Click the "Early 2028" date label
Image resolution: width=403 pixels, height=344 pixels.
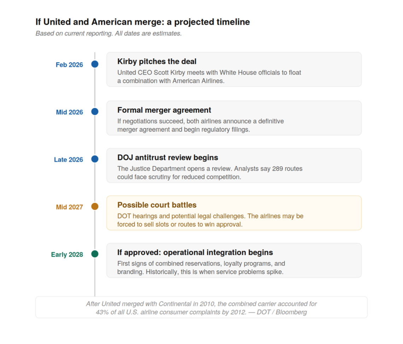click(x=67, y=254)
